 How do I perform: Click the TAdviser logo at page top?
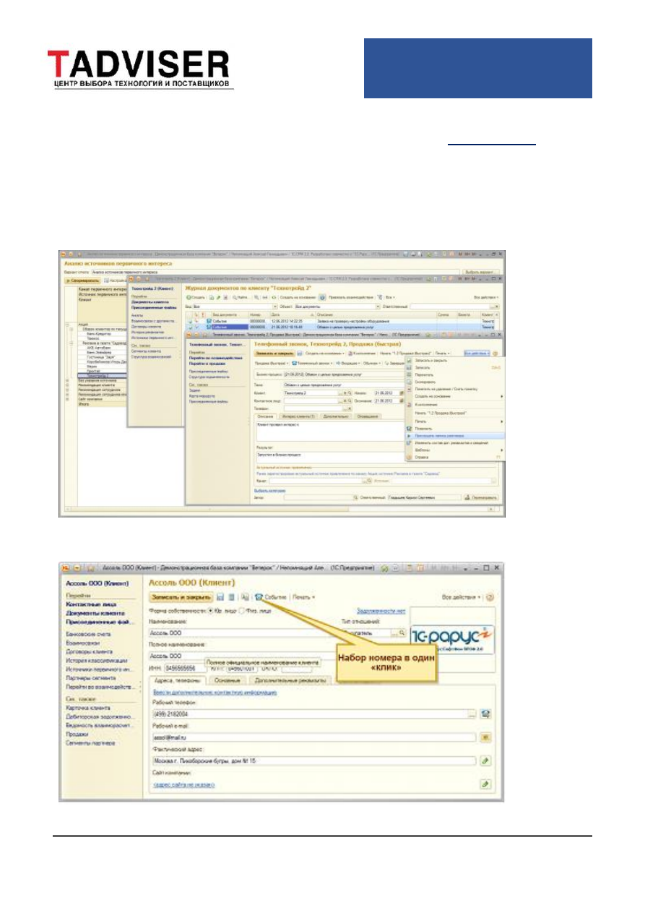[x=141, y=68]
